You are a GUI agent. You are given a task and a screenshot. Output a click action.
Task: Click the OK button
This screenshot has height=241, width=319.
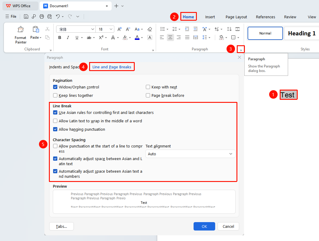click(x=204, y=226)
